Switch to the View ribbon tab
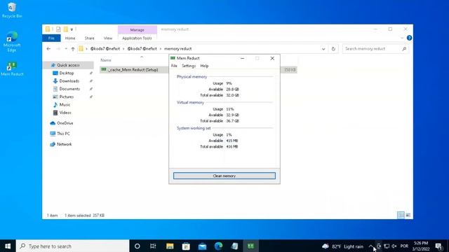The width and height of the screenshot is (449, 252). tap(108, 38)
